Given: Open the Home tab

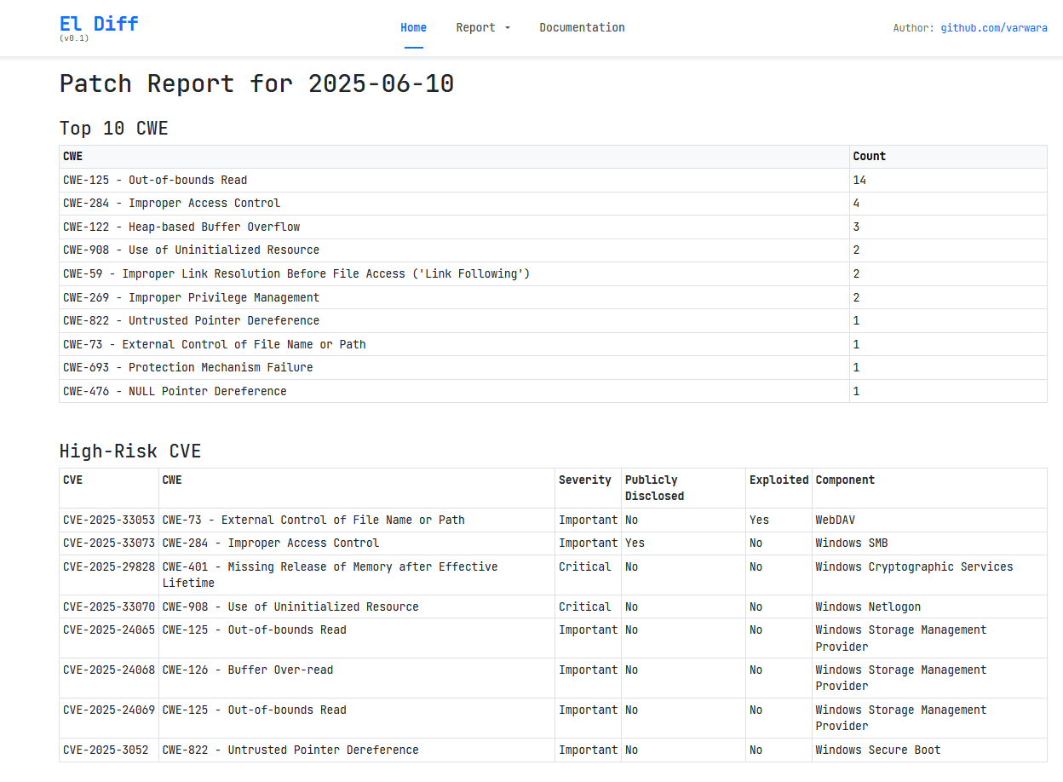Looking at the screenshot, I should [413, 27].
